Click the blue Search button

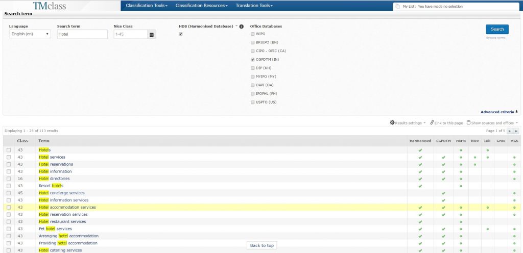click(x=497, y=29)
